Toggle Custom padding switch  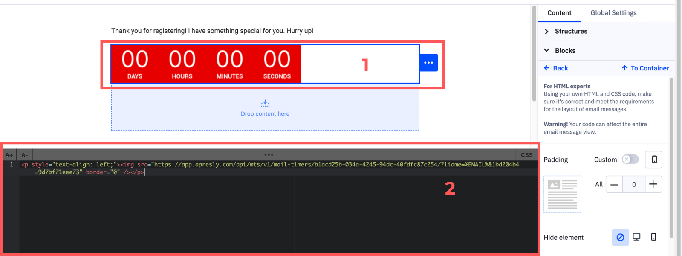click(x=630, y=159)
